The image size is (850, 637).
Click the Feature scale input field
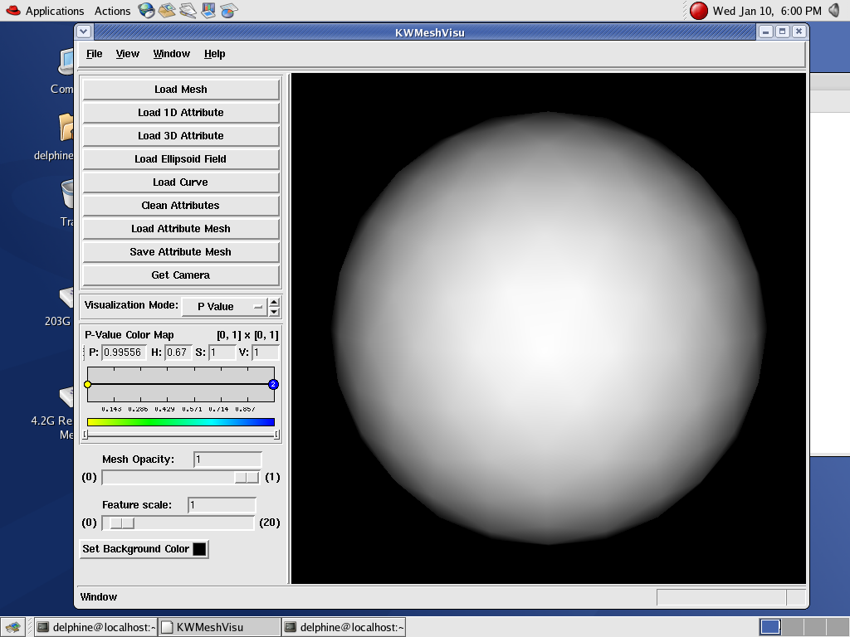tap(222, 505)
